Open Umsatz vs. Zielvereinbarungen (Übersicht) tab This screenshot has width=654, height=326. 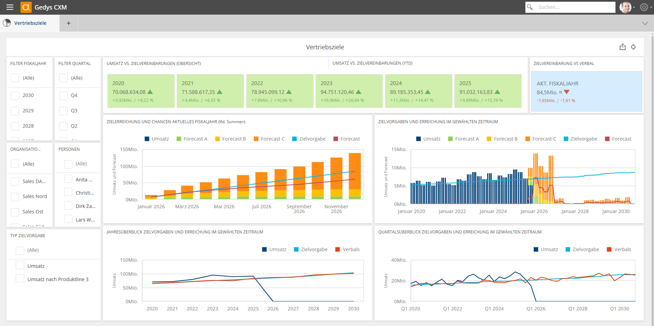click(154, 64)
